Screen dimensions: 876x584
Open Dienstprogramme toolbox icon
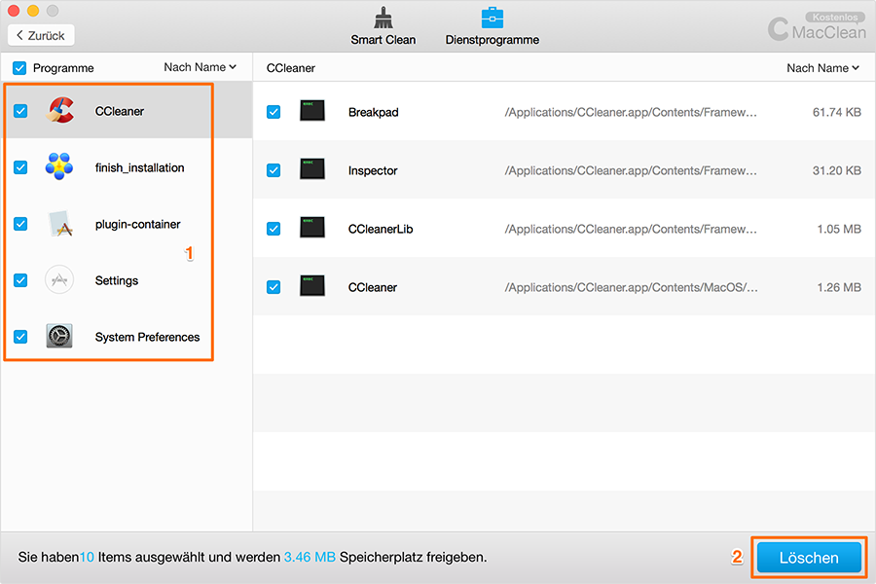(x=493, y=18)
